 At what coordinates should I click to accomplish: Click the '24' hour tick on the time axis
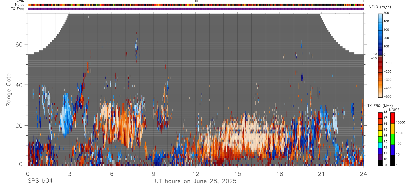point(364,173)
